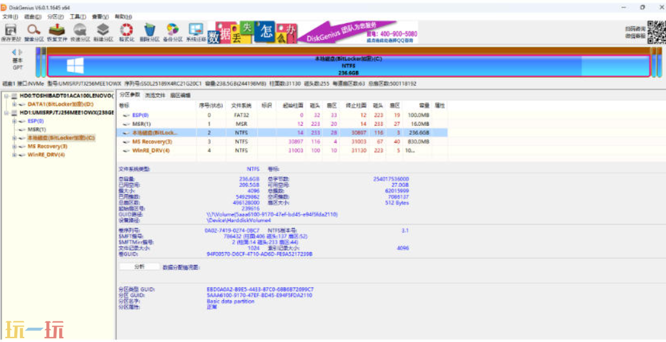
Task: Click the volume GUID path text
Action: (272, 215)
